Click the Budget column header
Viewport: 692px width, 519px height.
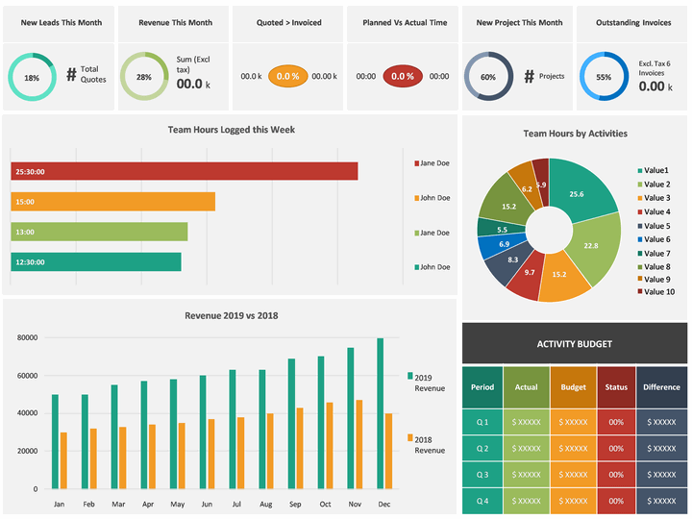(x=573, y=387)
